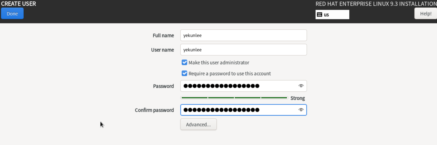Viewport: 437px width, 145px height.
Task: Click the "Confirm password" label
Action: click(154, 110)
